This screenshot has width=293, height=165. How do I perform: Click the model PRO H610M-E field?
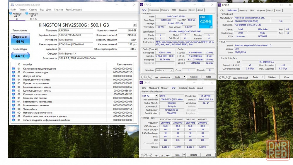pyautogui.click(x=252, y=21)
